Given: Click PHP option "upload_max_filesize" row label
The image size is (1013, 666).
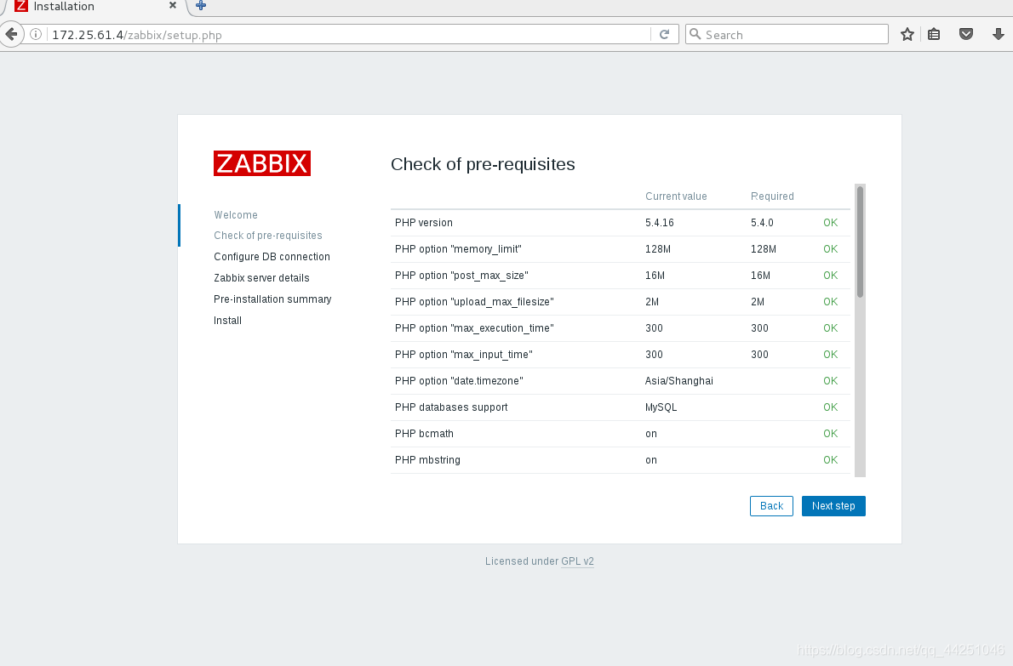Looking at the screenshot, I should (474, 302).
